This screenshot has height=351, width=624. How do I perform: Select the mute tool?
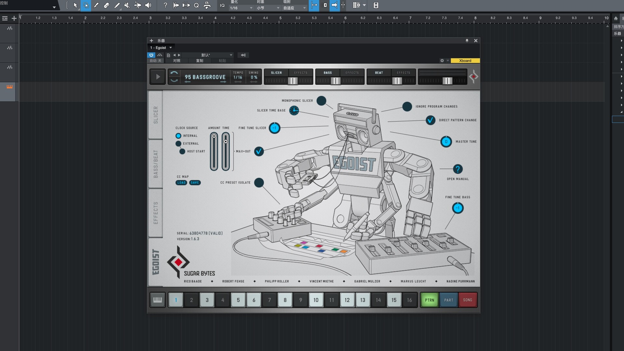pyautogui.click(x=127, y=5)
